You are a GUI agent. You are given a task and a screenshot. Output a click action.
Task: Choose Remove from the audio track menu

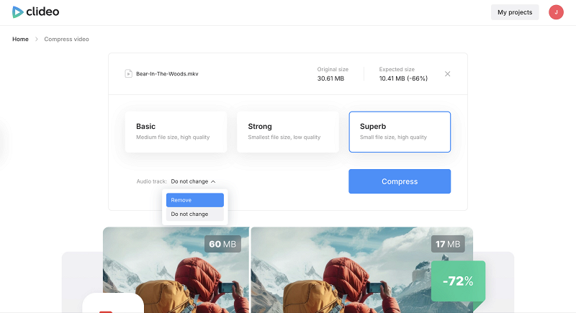(x=194, y=200)
